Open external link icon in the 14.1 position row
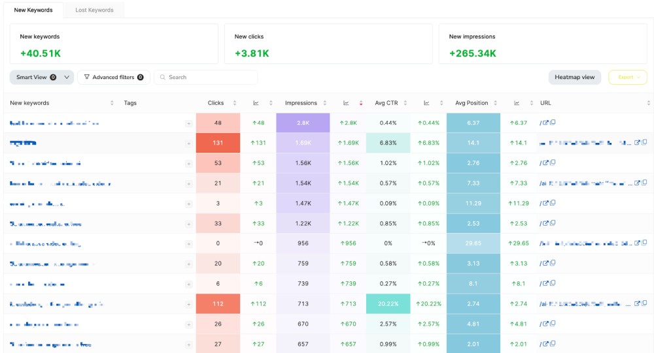Image resolution: width=654 pixels, height=353 pixels. click(x=638, y=143)
